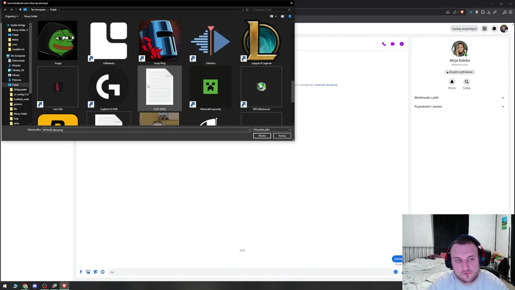Open Discord from the taskbar
Viewport: 515px width, 290px height.
coord(35,286)
